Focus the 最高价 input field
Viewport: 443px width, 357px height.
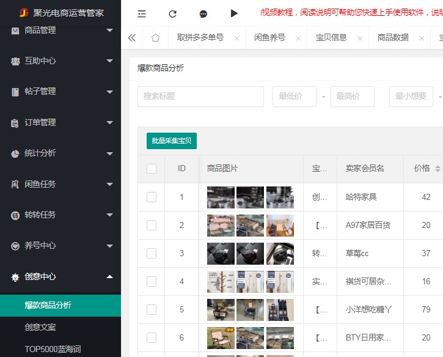pyautogui.click(x=353, y=97)
